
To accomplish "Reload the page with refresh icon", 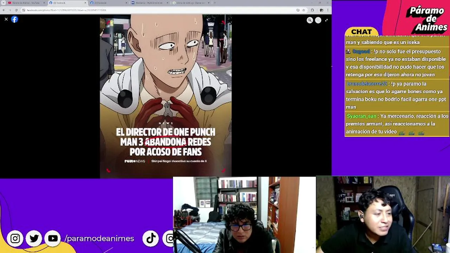I will click(16, 10).
